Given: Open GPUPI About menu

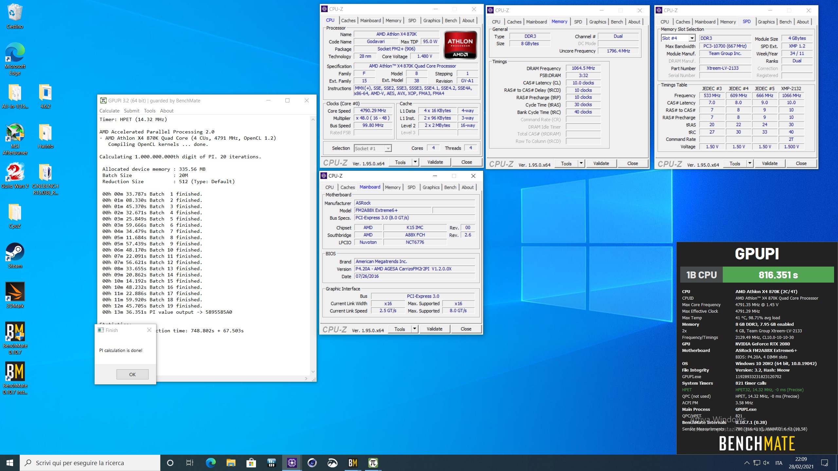Looking at the screenshot, I should (x=167, y=111).
